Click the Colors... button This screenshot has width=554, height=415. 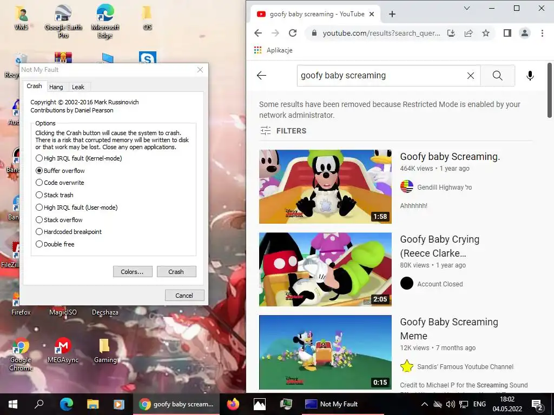tap(133, 272)
